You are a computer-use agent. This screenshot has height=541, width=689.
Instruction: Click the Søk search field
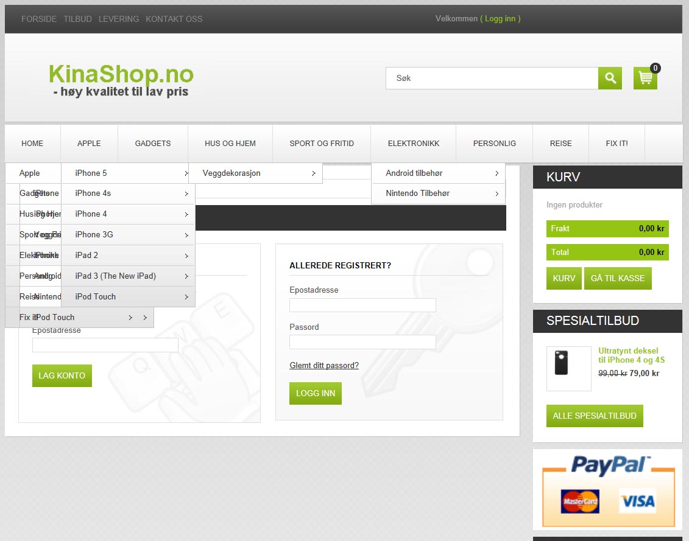point(492,78)
